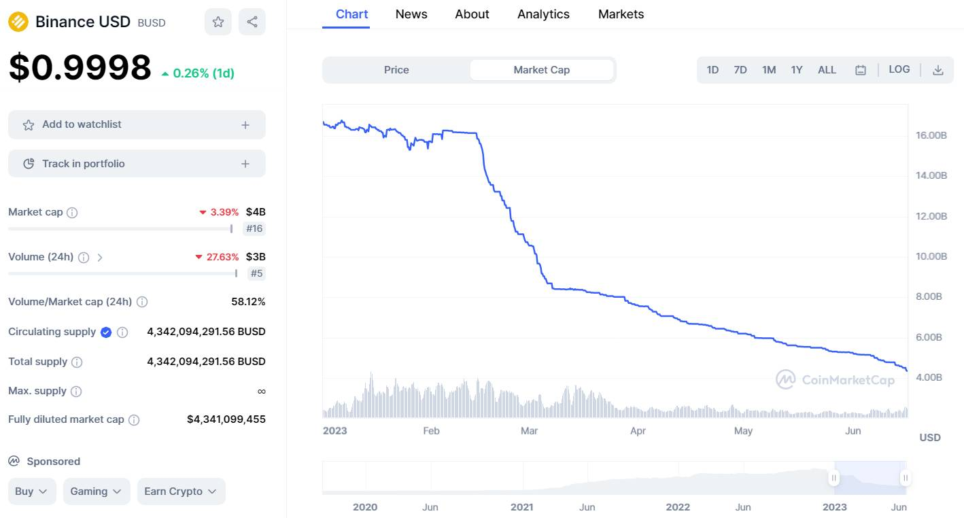Show Circulating supply info icon

coord(122,332)
